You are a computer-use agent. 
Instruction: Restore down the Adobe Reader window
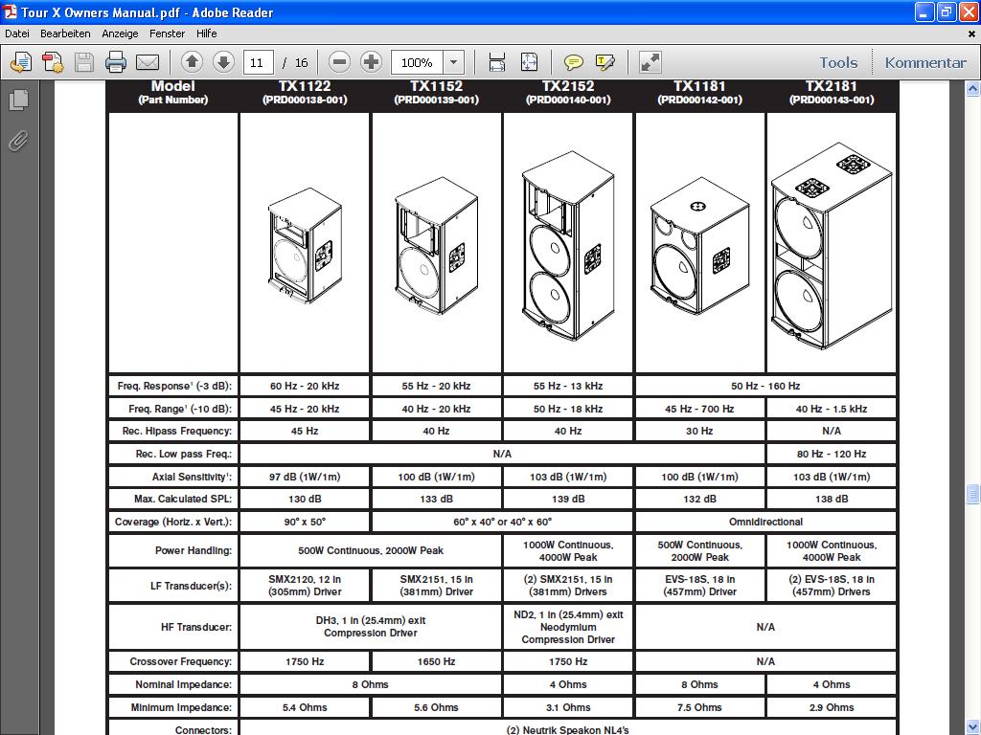click(x=947, y=11)
